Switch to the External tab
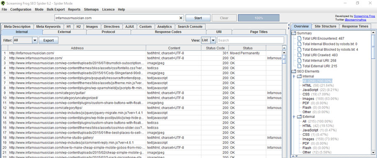Screen dimensions: 377x158 pyautogui.click(x=65, y=32)
